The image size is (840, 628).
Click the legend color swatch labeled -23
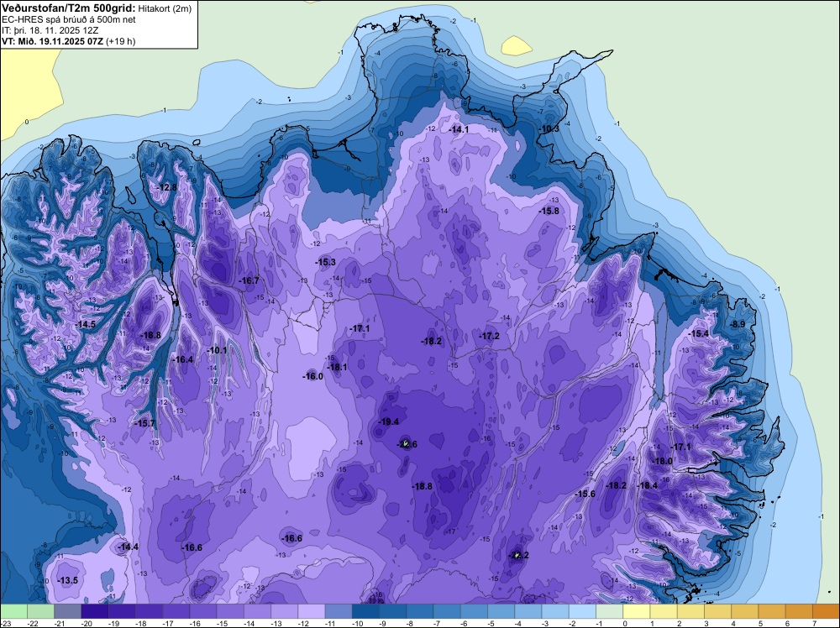pyautogui.click(x=13, y=611)
